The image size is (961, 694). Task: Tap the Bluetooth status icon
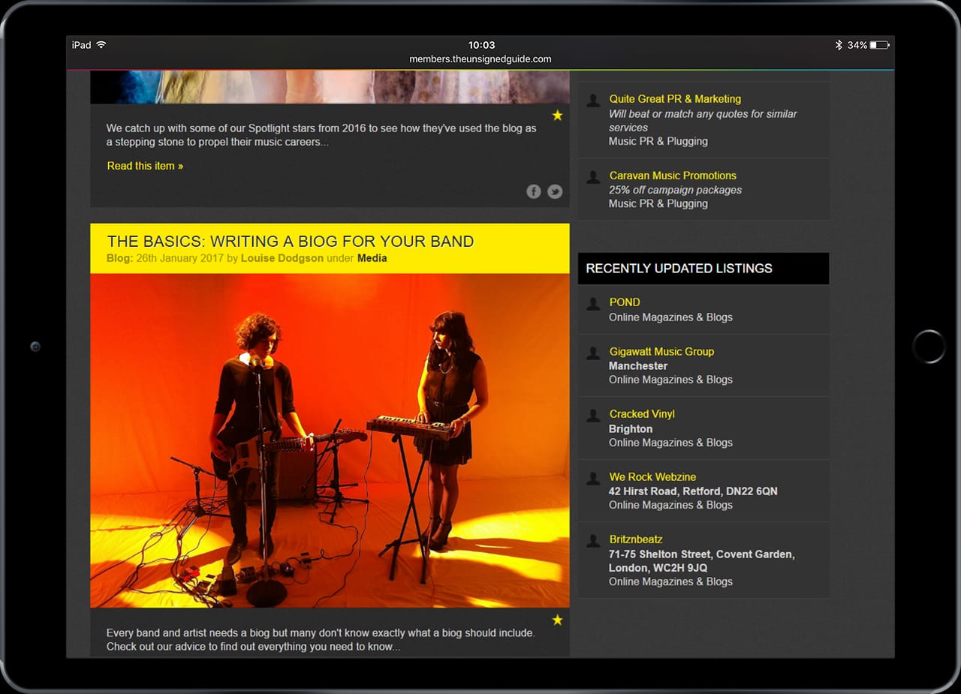839,45
